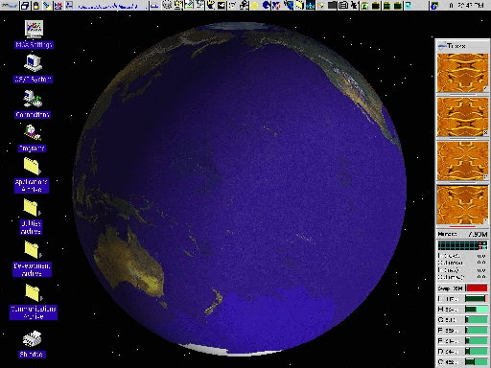Viewport: 491px width, 368px height.
Task: Select the second orange pattern thumbnail
Action: pos(462,117)
